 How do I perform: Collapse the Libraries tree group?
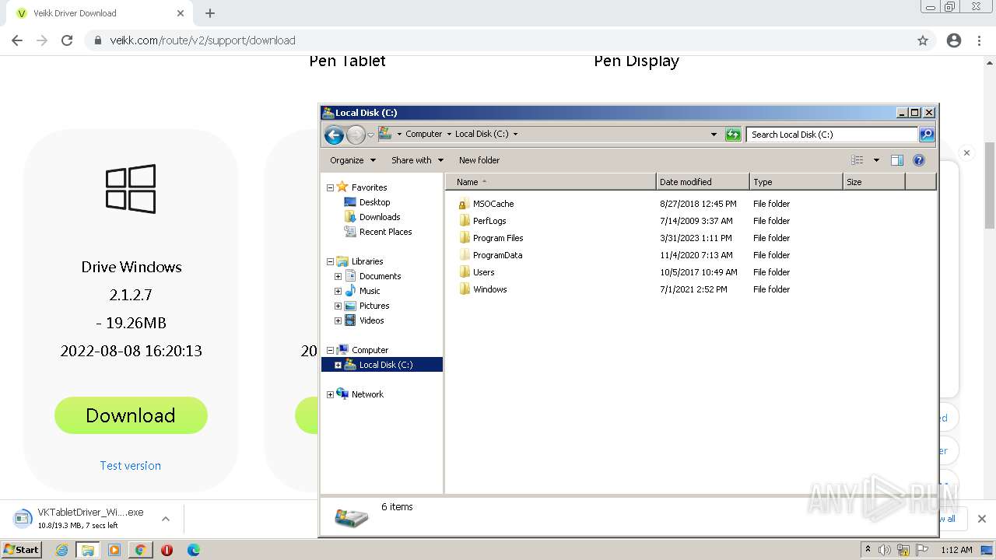point(330,261)
